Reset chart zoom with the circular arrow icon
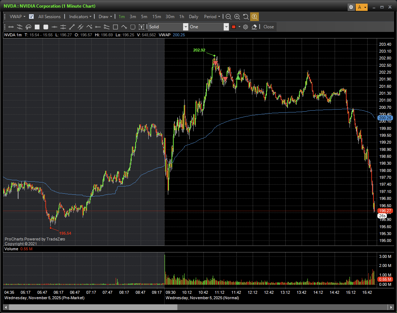The image size is (397, 313). [245, 17]
